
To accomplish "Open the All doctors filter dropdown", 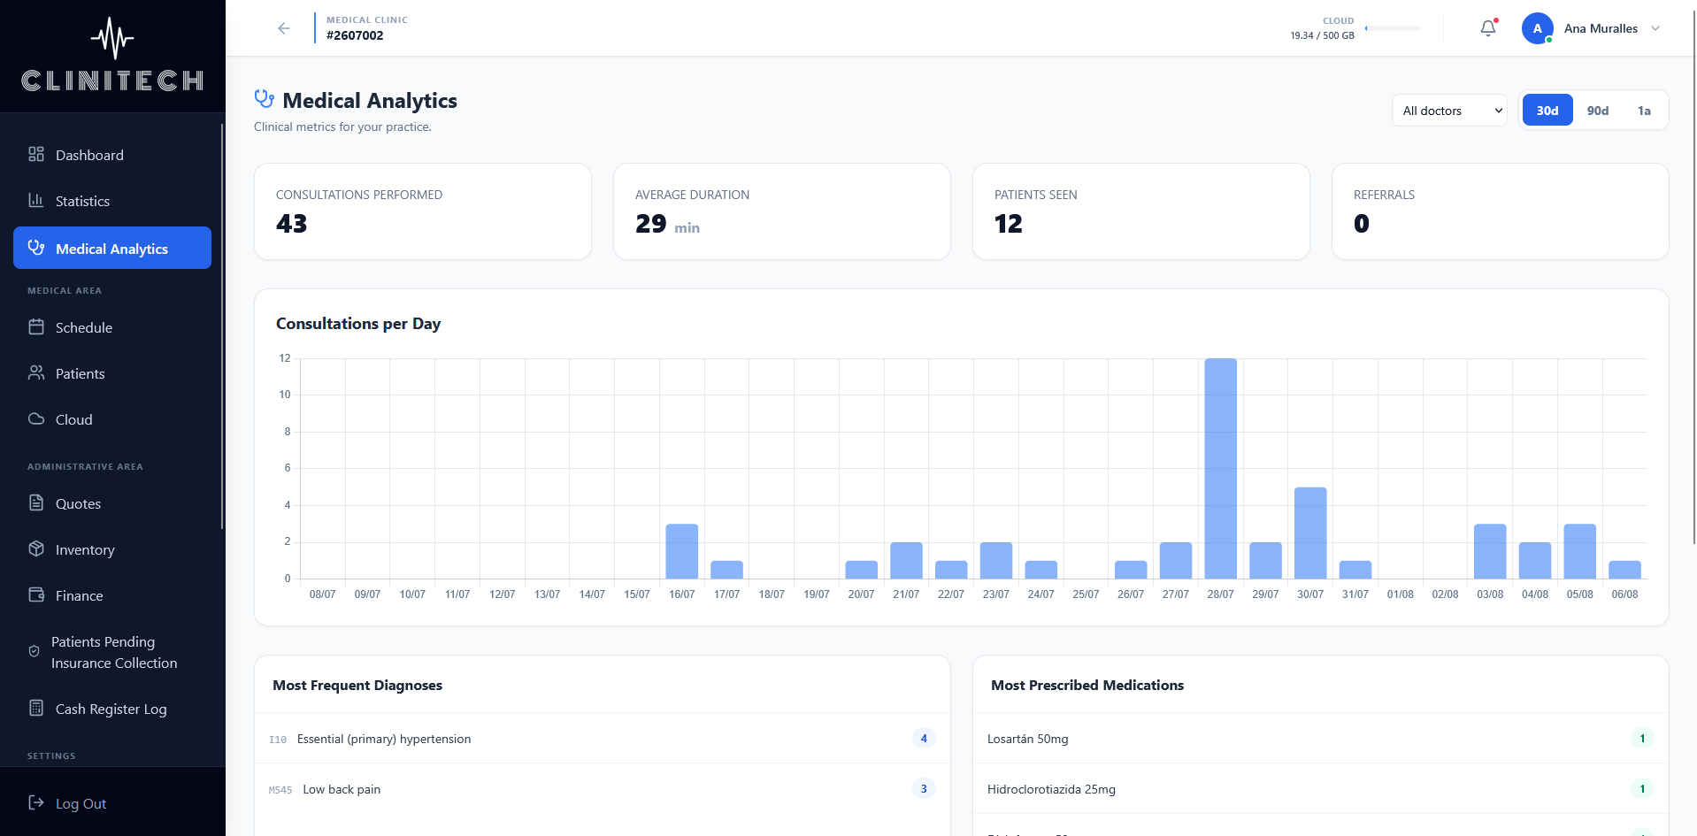I will 1449,111.
